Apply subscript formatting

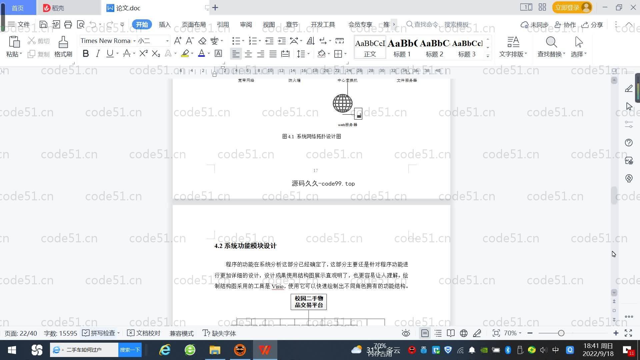pyautogui.click(x=156, y=54)
